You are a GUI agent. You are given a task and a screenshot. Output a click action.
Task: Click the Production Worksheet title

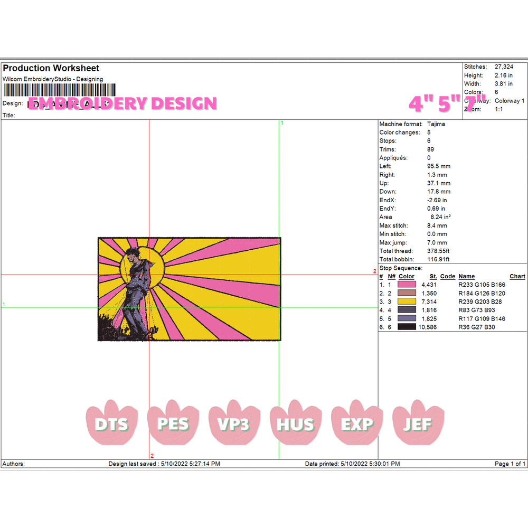click(x=51, y=68)
